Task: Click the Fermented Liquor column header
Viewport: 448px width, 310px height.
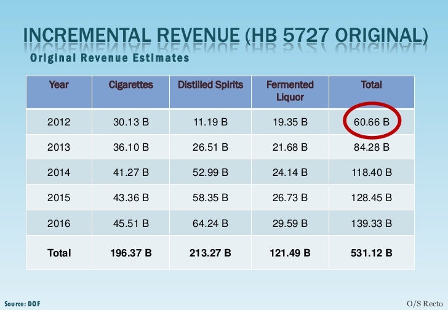Action: click(290, 91)
